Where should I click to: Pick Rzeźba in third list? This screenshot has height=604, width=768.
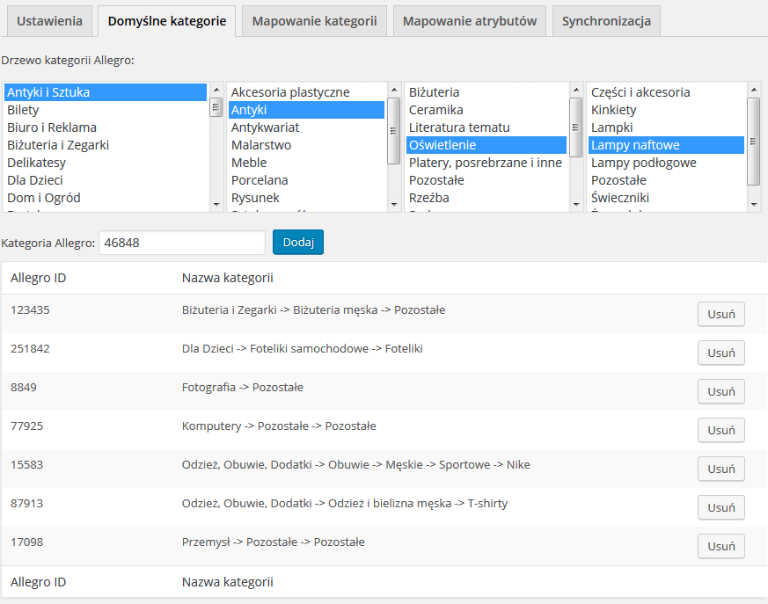click(x=486, y=198)
